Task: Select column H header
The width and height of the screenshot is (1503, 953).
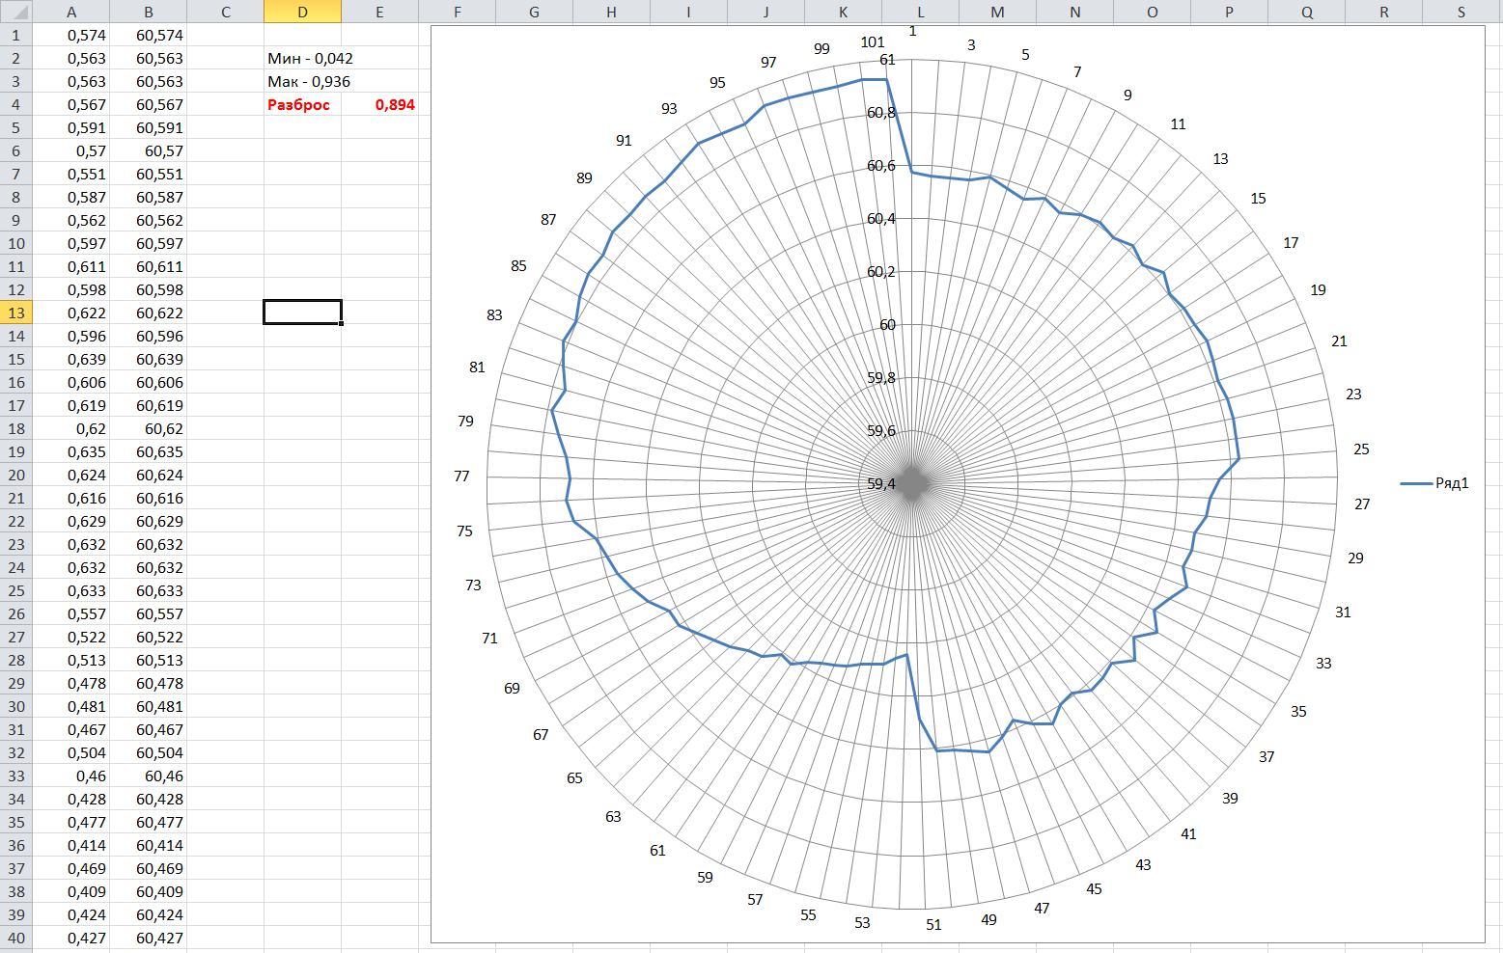Action: tap(612, 12)
